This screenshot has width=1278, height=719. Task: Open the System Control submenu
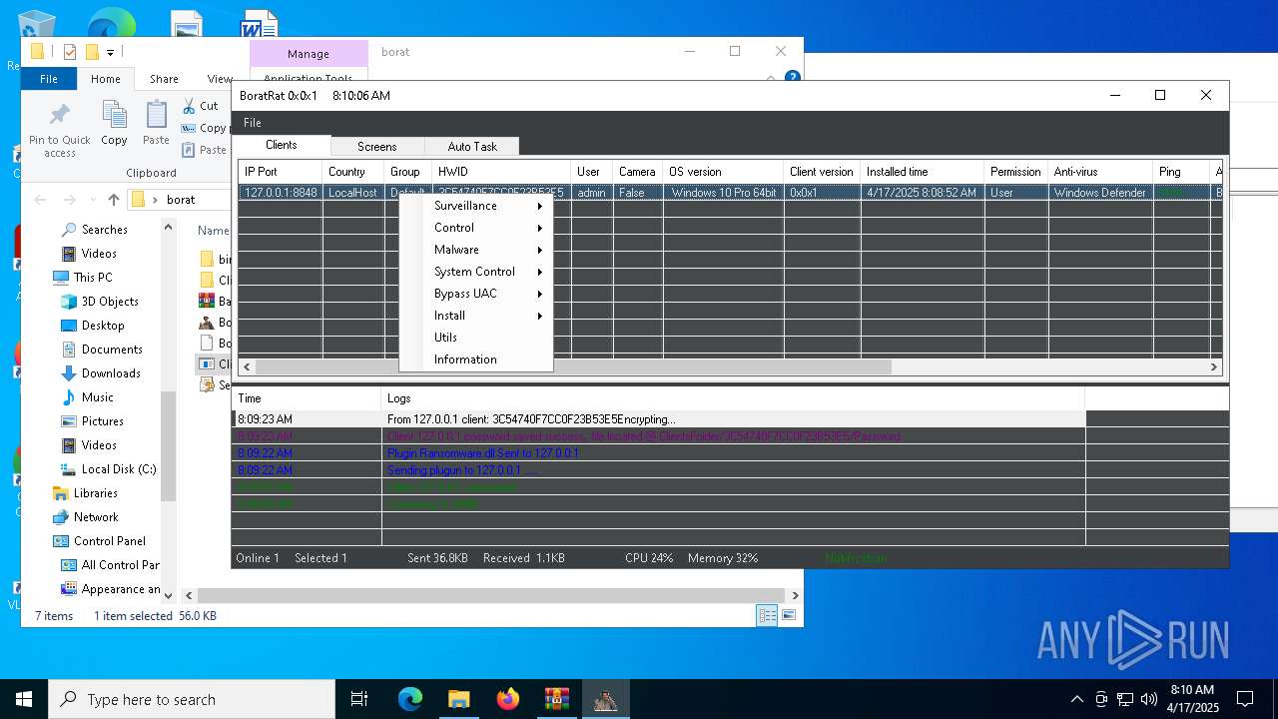point(475,272)
